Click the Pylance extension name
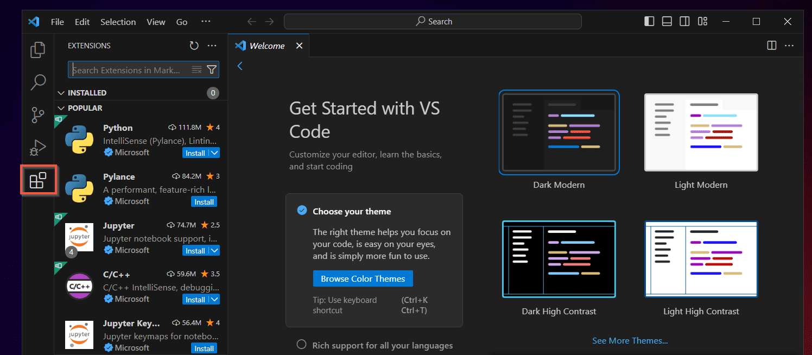The image size is (812, 355). pyautogui.click(x=119, y=176)
